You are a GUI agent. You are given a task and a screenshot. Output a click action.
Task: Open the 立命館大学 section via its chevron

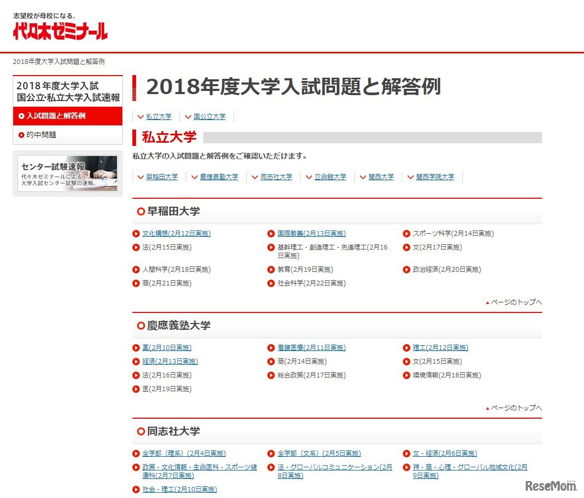coord(328,177)
